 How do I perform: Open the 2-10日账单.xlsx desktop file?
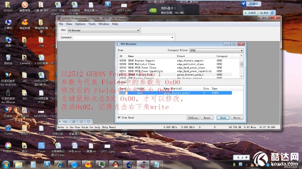pyautogui.click(x=41, y=61)
